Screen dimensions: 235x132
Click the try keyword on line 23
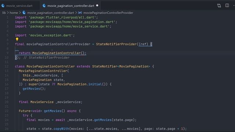coord(25,115)
